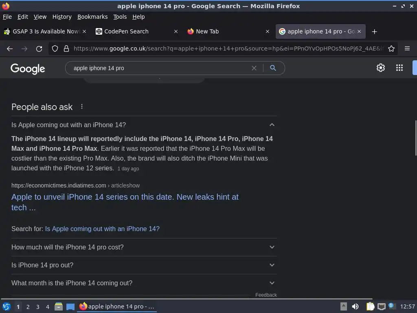417x313 pixels.
Task: Bookmark this page with the star
Action: point(391,49)
